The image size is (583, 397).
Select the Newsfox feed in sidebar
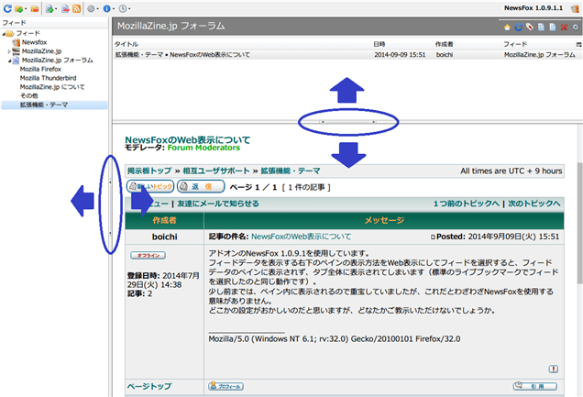click(35, 42)
